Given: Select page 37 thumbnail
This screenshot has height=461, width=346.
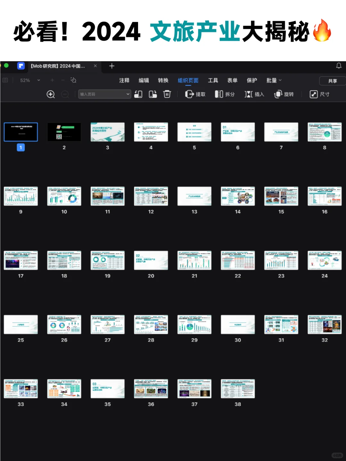Looking at the screenshot, I should click(194, 389).
